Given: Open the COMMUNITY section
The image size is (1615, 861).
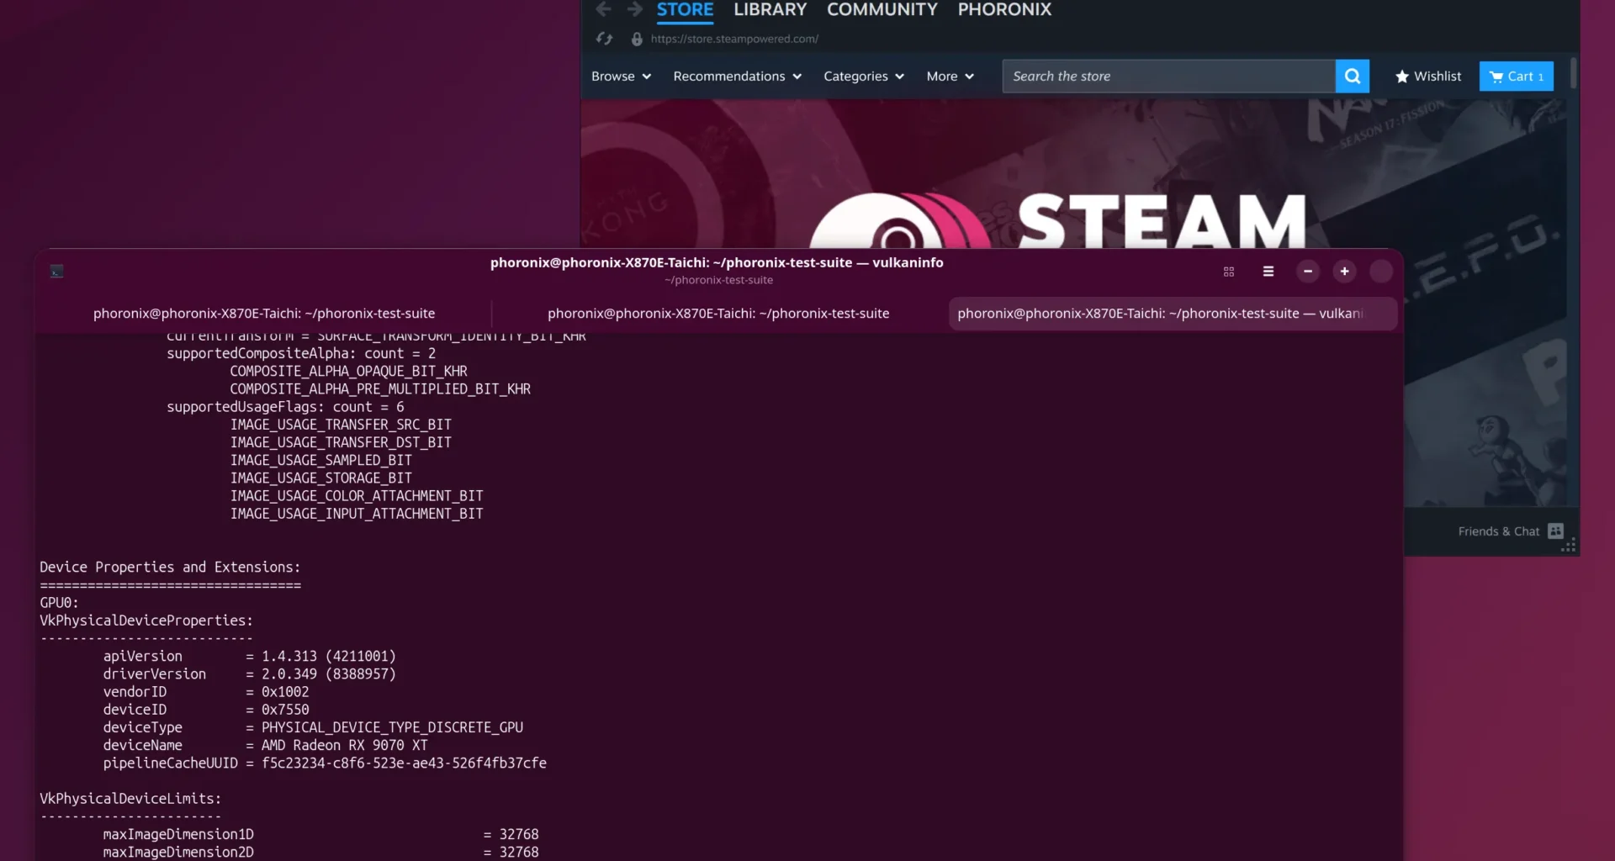Looking at the screenshot, I should click(882, 9).
